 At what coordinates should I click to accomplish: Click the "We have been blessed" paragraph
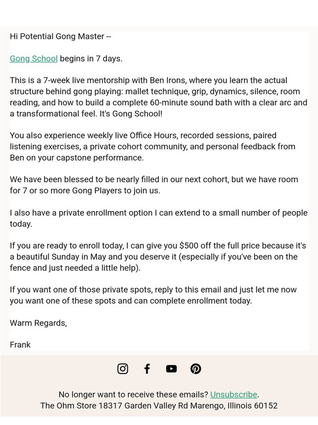154,185
